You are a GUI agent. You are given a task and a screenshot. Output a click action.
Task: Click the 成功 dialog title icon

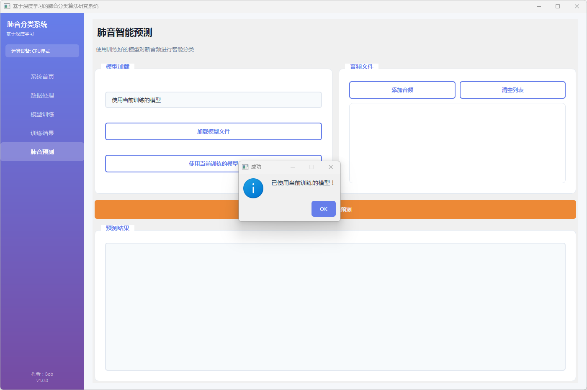pos(245,167)
